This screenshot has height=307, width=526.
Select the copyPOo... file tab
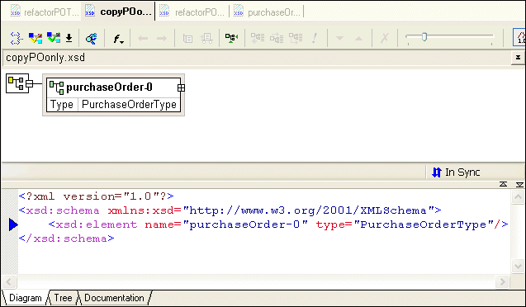pyautogui.click(x=118, y=12)
